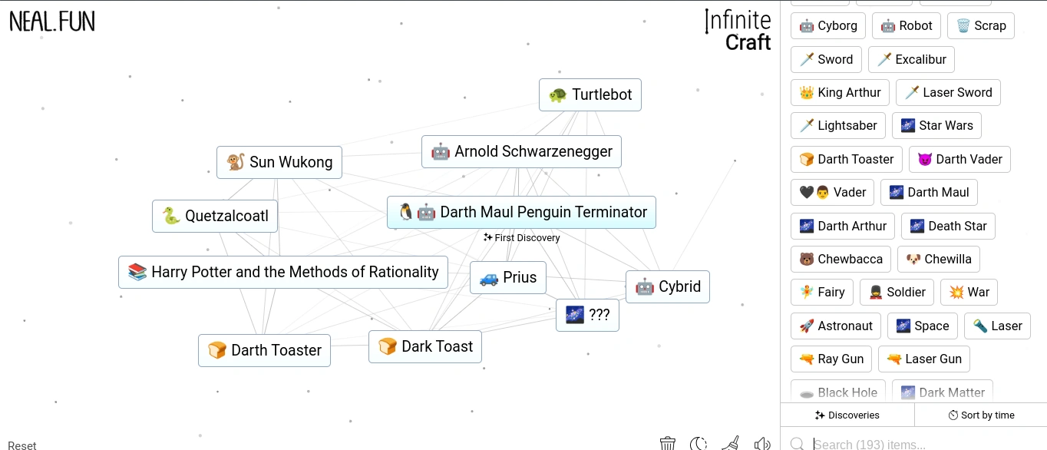Select the Lightsaber item in sidebar

[x=839, y=125]
